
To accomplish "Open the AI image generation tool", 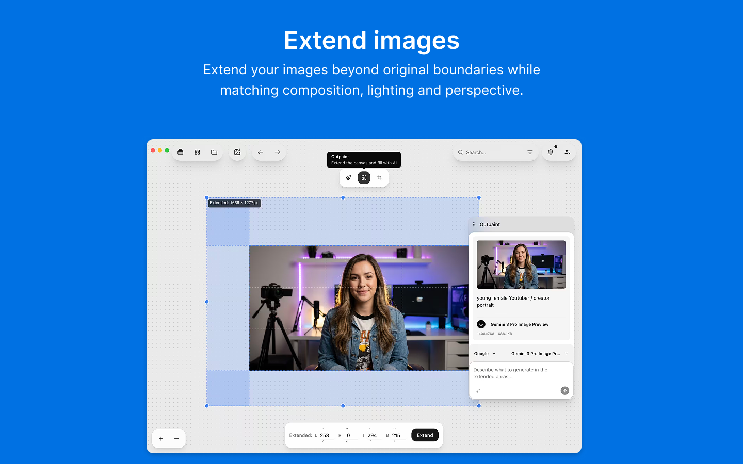I will pos(237,152).
